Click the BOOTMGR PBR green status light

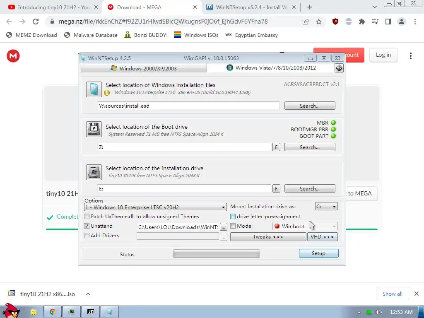point(333,129)
